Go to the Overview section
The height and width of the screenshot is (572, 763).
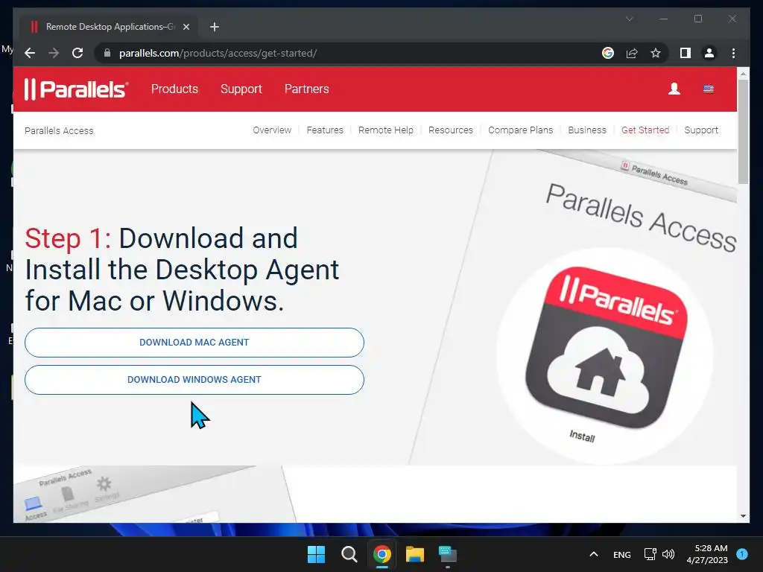pyautogui.click(x=272, y=130)
